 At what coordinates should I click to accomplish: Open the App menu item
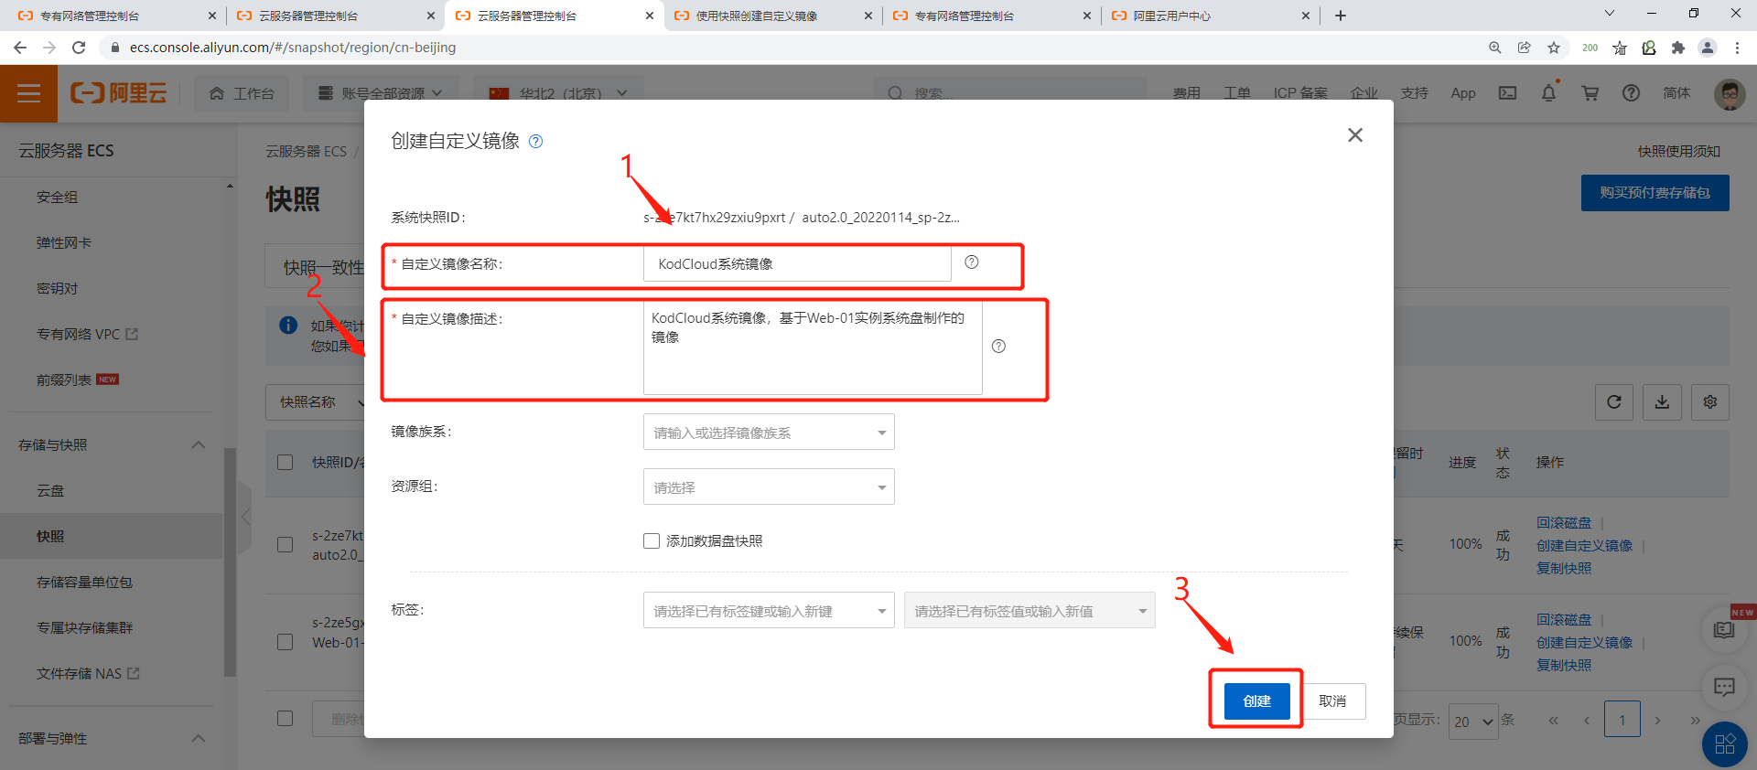1463,93
